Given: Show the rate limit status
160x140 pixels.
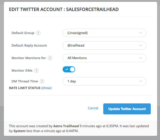Looking at the screenshot, I should pyautogui.click(x=46, y=88).
